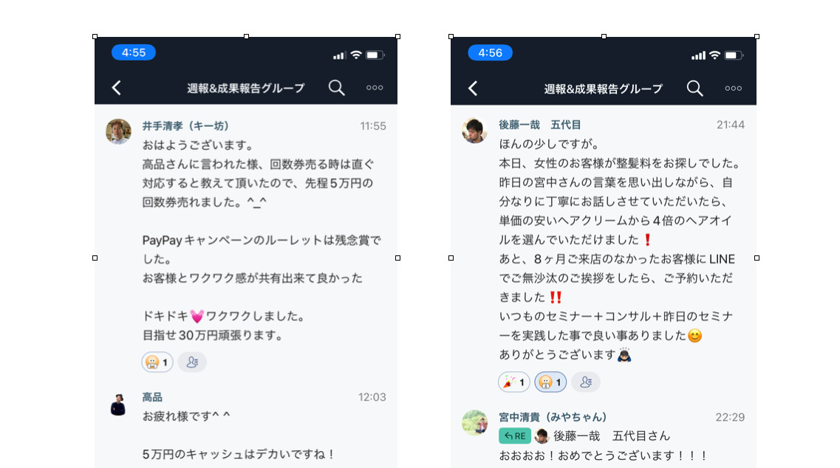Viewport: 840px width, 468px height.
Task: Open 後藤一哉 profile avatar
Action: coord(474,131)
